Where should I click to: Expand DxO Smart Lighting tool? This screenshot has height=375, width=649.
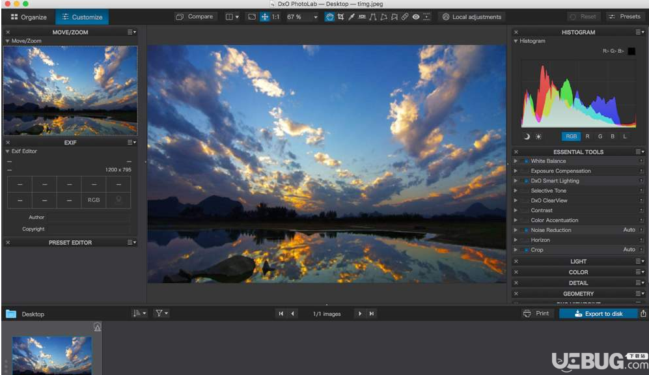(x=516, y=181)
